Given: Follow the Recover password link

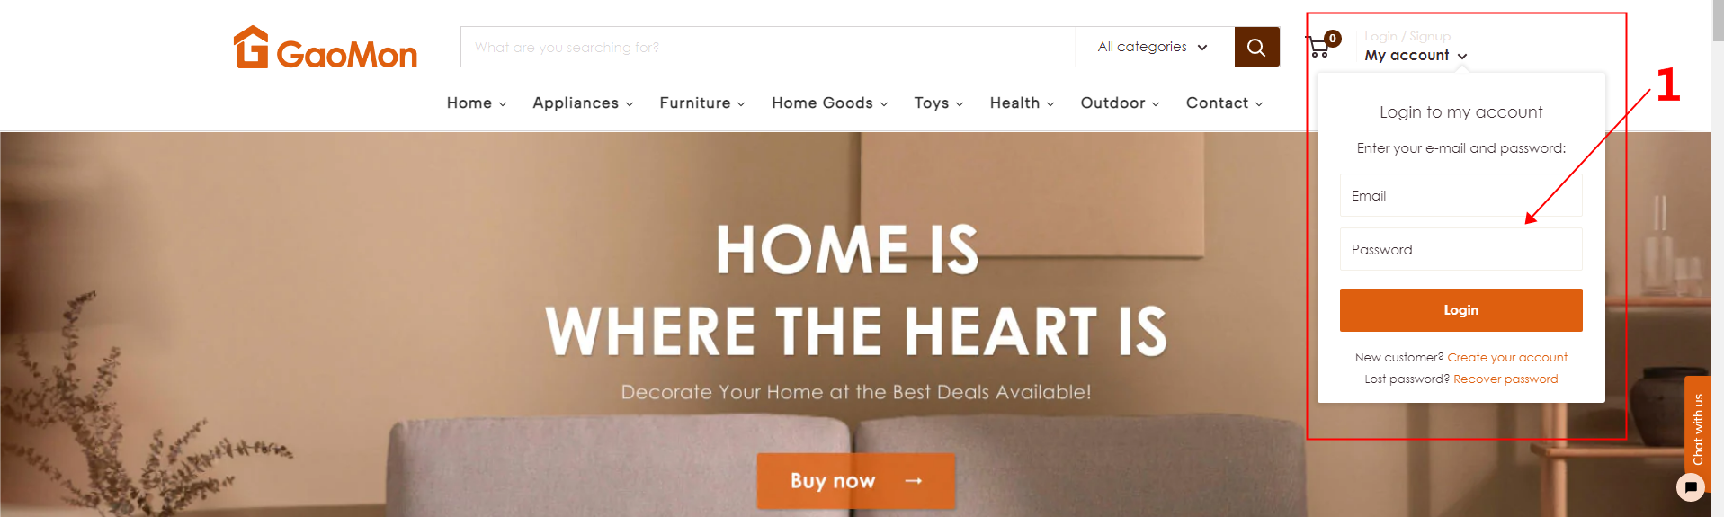Looking at the screenshot, I should pyautogui.click(x=1505, y=379).
